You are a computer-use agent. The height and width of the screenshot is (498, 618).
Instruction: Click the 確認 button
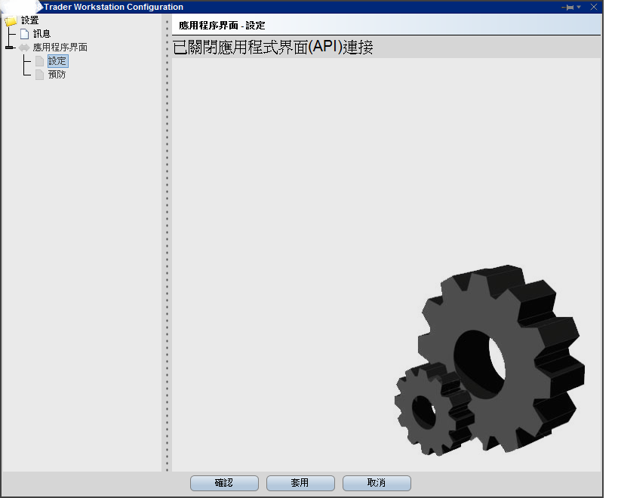(224, 483)
